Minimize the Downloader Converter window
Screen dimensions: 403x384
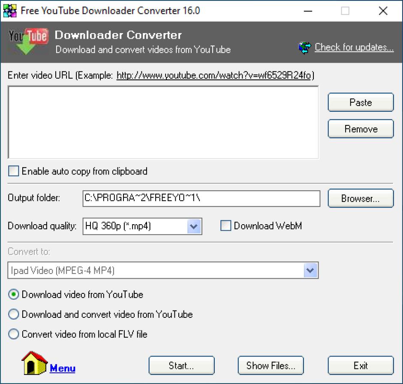click(308, 11)
